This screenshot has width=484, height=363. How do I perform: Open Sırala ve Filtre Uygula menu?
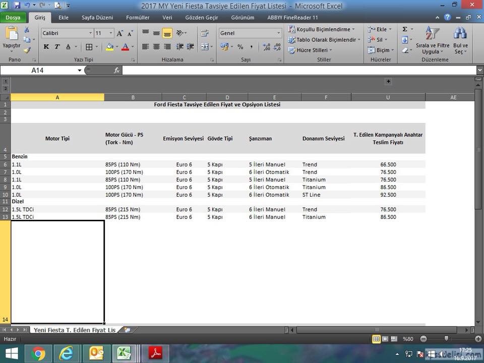pyautogui.click(x=432, y=40)
